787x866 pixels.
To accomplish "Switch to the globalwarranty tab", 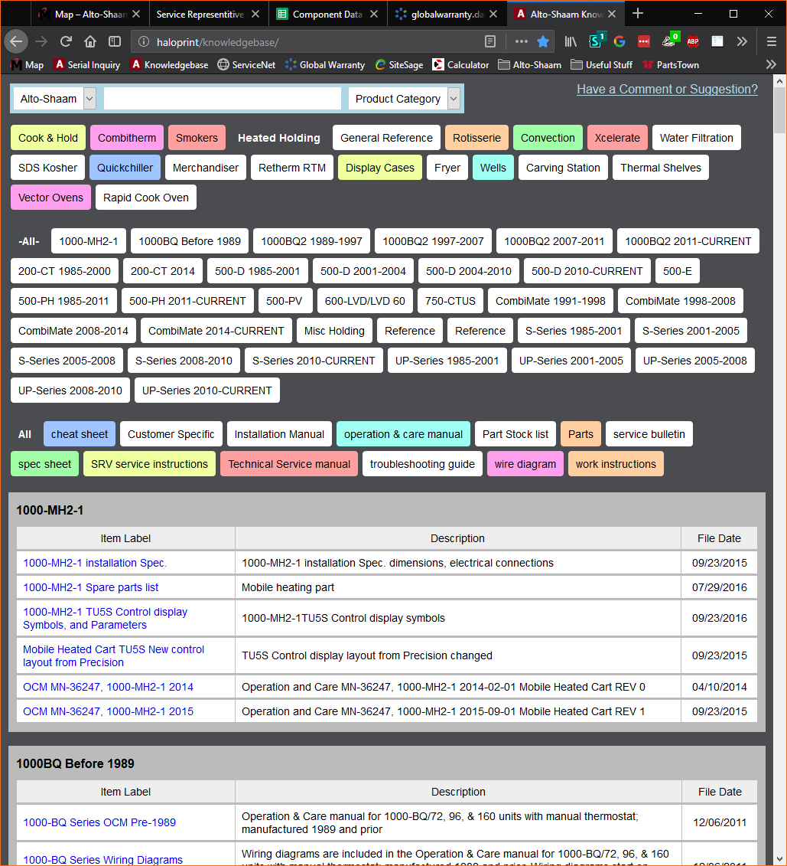I will [444, 13].
